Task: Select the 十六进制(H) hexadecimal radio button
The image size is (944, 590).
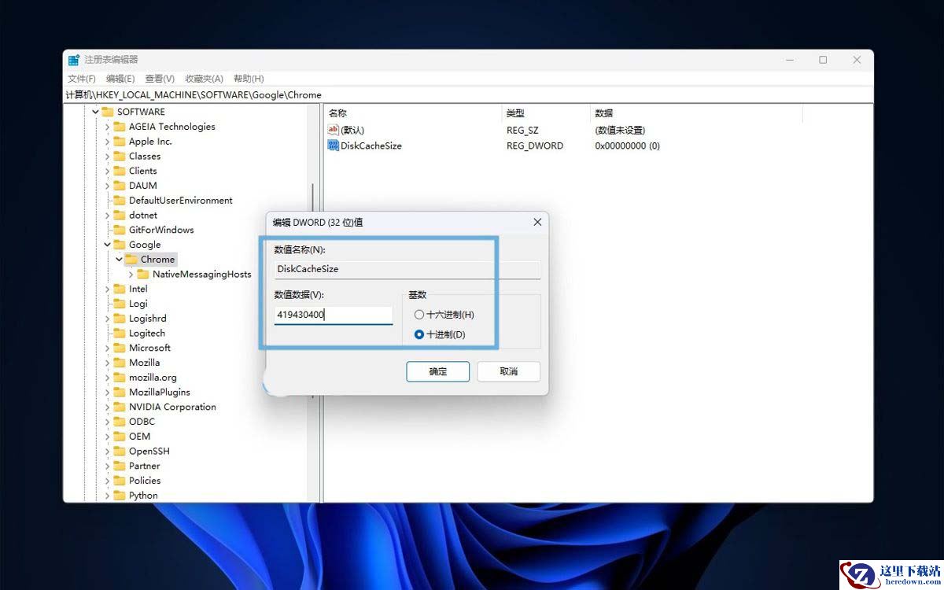Action: 419,315
